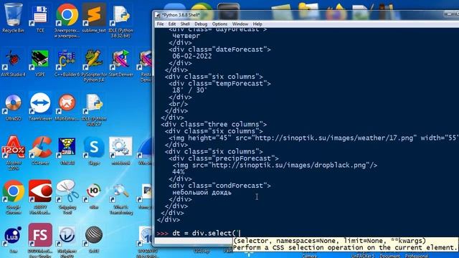Click the temperature value 18° / 30°
Screen dimensions: 459x258
coord(189,90)
